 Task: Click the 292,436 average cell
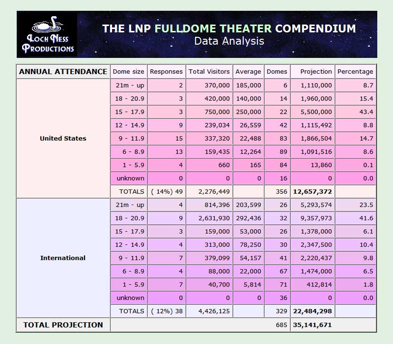(x=249, y=218)
